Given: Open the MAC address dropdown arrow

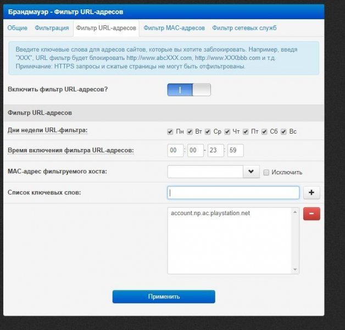Looking at the screenshot, I should [251, 172].
